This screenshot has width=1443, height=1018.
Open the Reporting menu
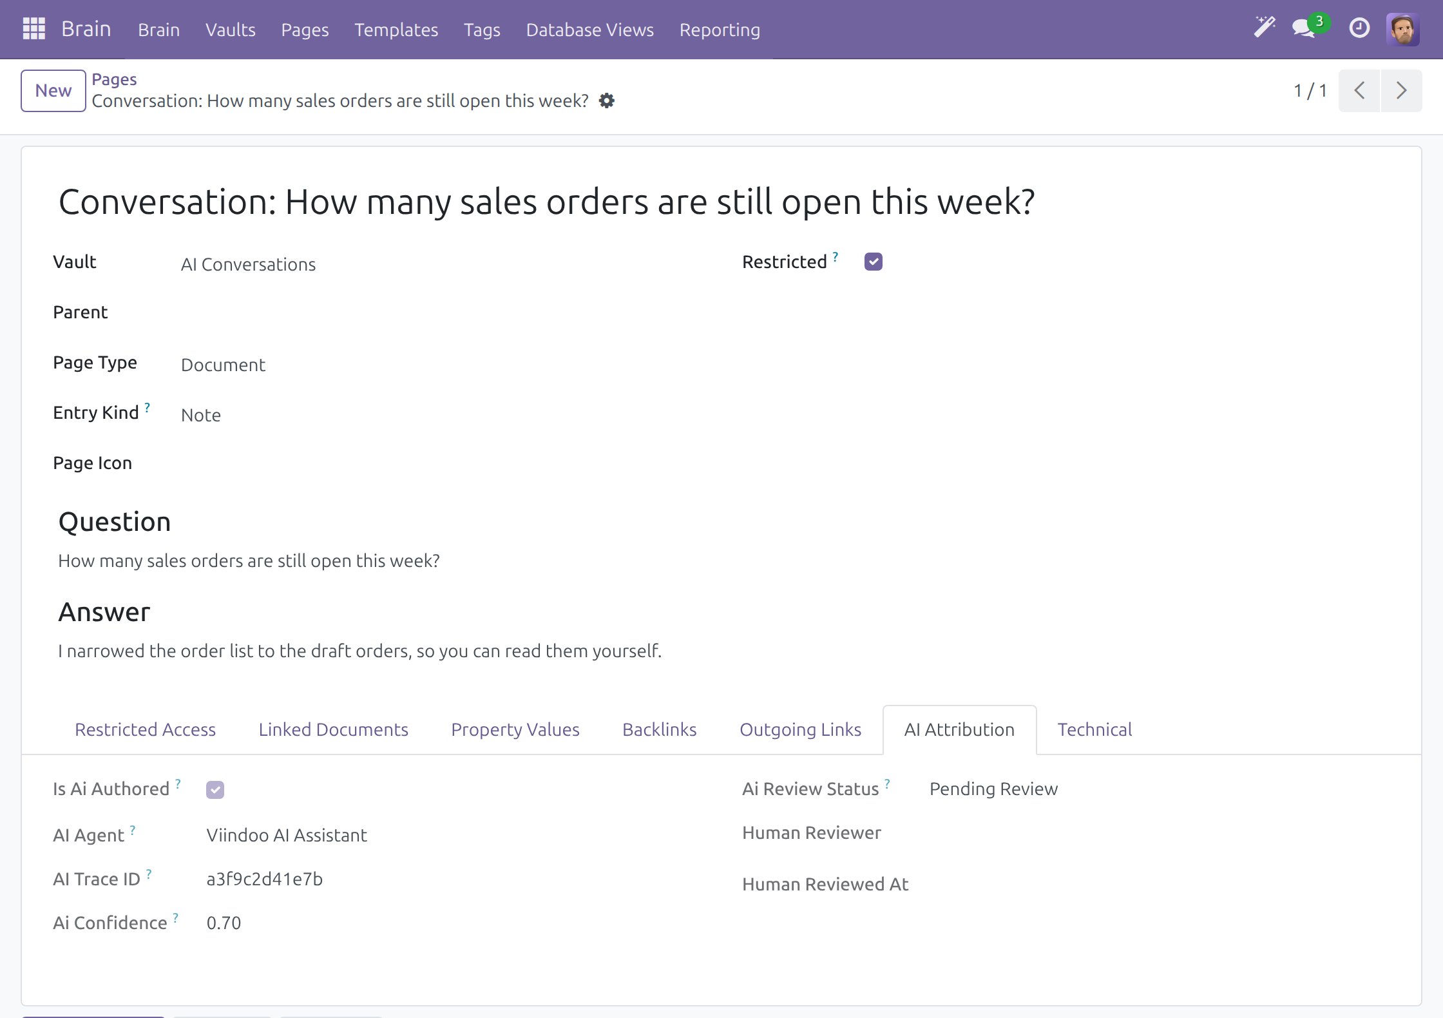point(720,30)
